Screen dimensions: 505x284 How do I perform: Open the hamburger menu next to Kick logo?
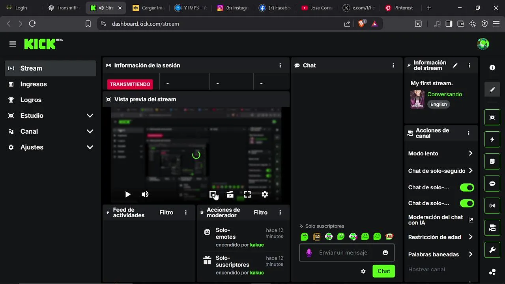pyautogui.click(x=13, y=44)
